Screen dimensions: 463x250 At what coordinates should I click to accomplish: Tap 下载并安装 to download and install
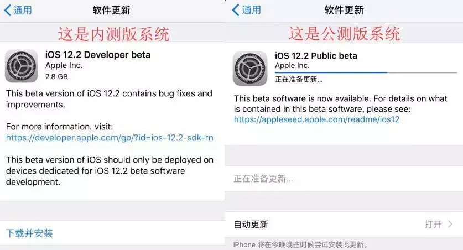pos(30,233)
